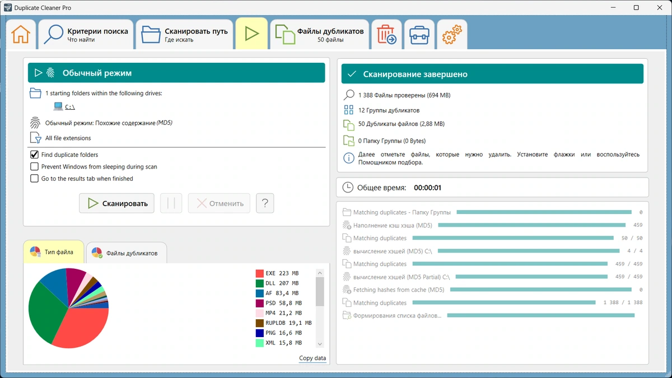Click the folder icon in Сканировать путь
The height and width of the screenshot is (378, 672).
(151, 34)
